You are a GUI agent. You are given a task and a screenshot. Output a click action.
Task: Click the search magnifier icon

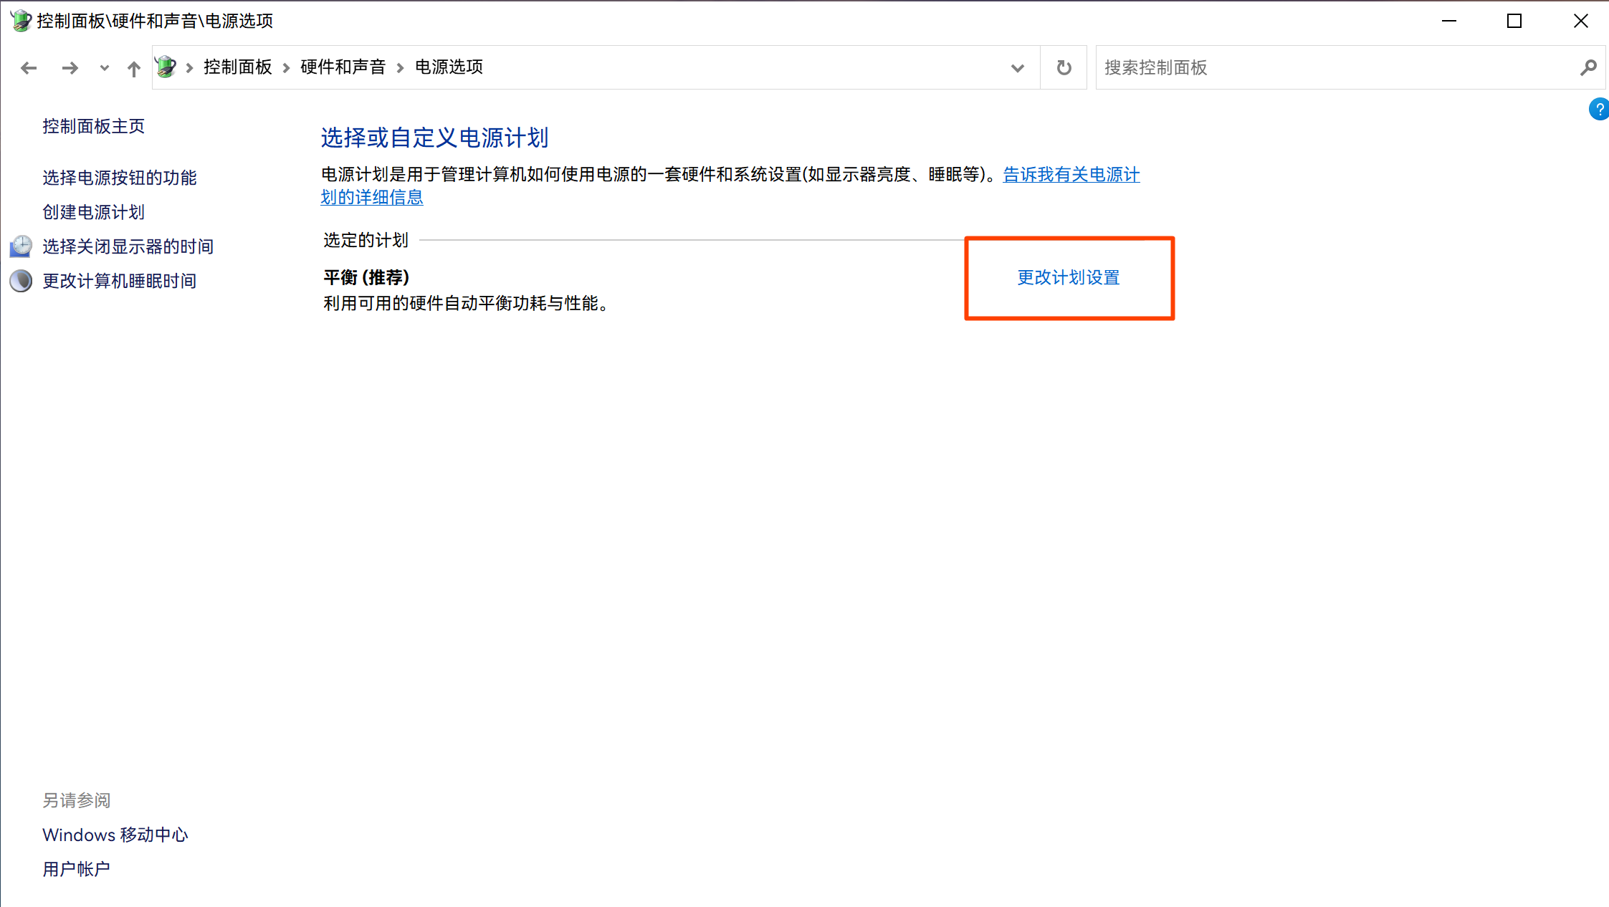coord(1588,68)
